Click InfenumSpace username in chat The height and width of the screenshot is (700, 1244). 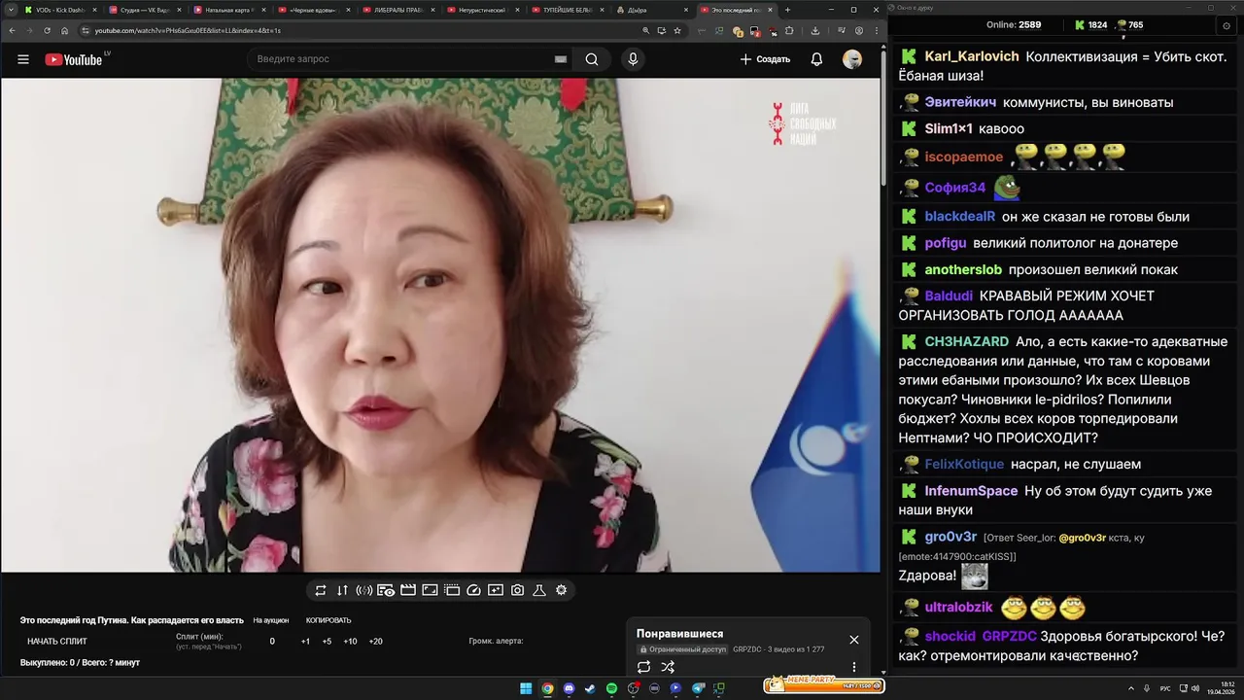tap(971, 491)
